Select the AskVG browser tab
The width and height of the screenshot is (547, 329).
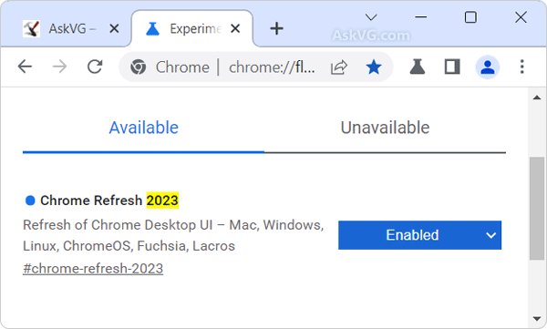coord(66,28)
